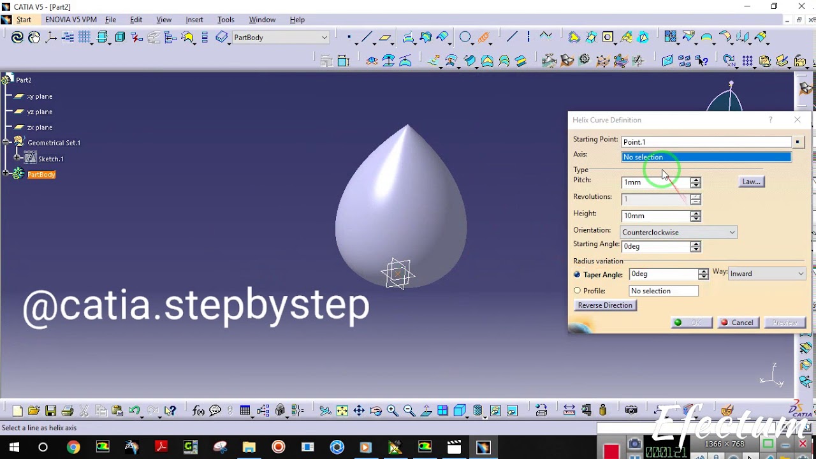This screenshot has height=459, width=816.
Task: Select yz plane in the tree
Action: 40,112
